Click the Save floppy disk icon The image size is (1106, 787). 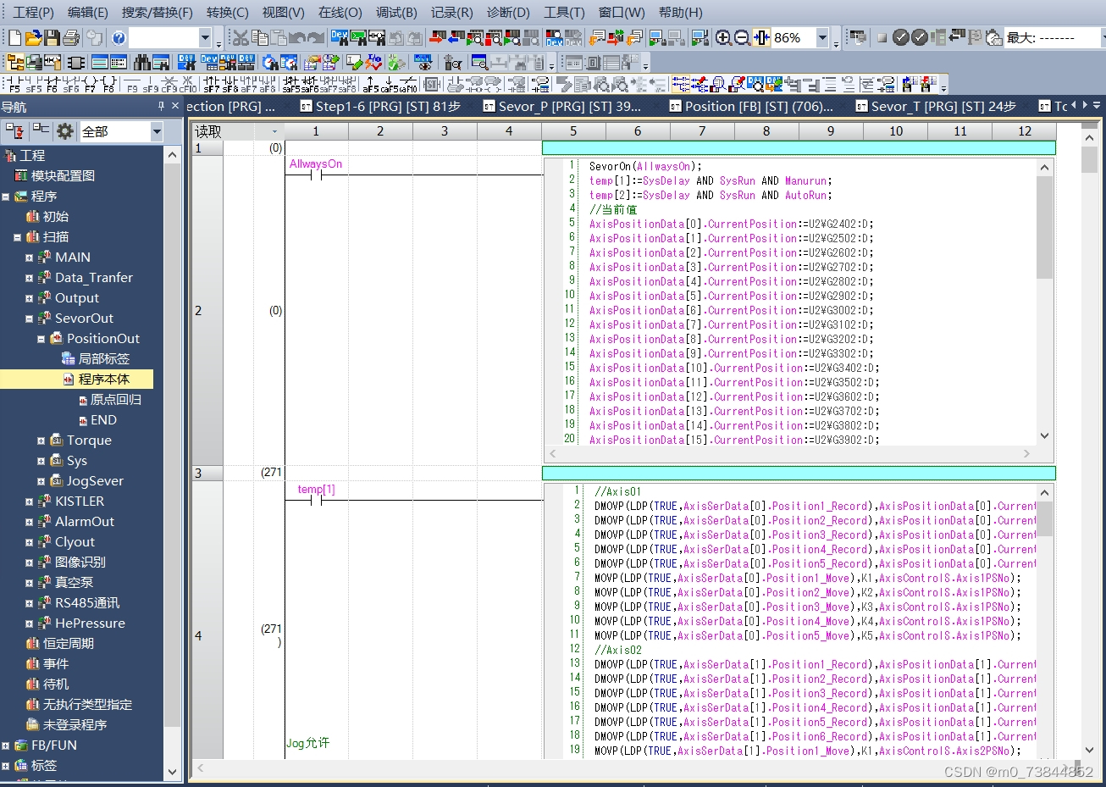(x=52, y=37)
